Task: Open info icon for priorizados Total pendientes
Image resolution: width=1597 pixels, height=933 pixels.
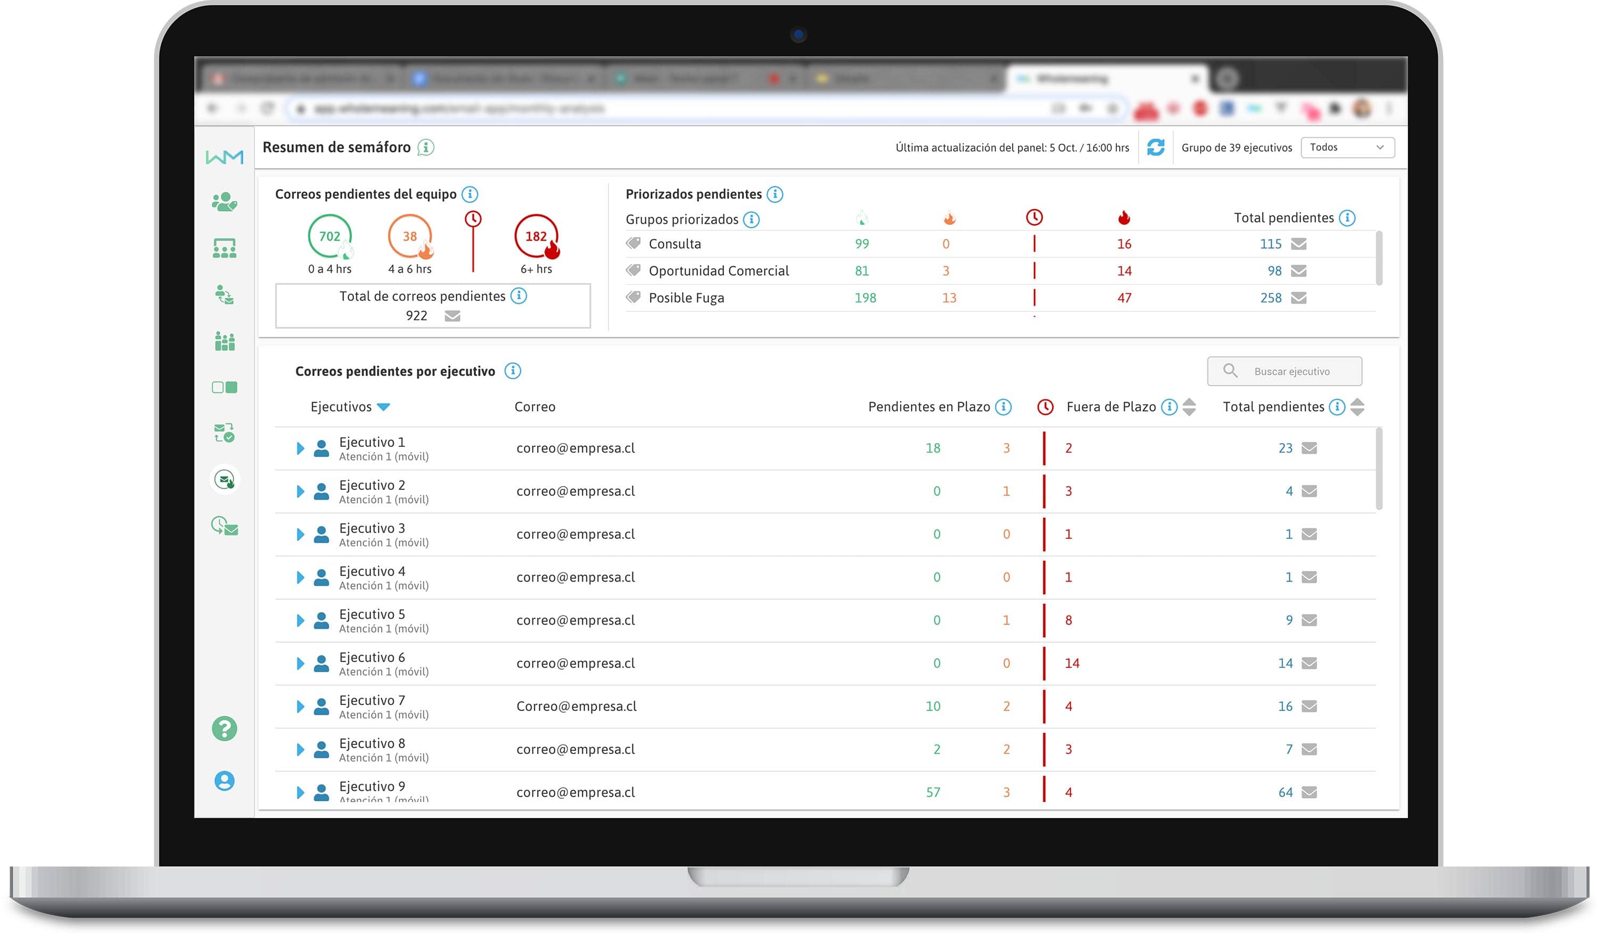Action: 1347,218
